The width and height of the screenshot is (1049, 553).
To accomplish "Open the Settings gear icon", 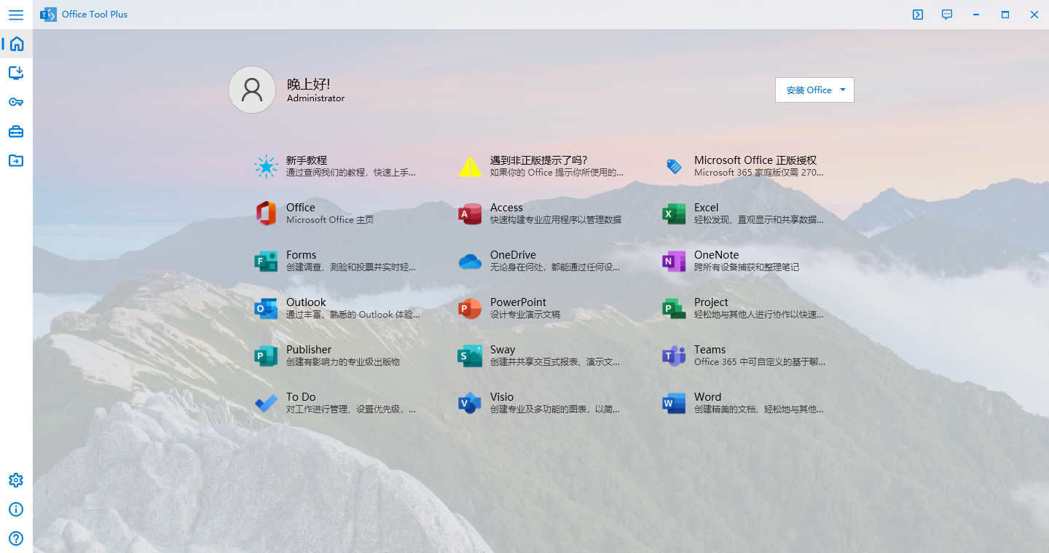I will 16,480.
